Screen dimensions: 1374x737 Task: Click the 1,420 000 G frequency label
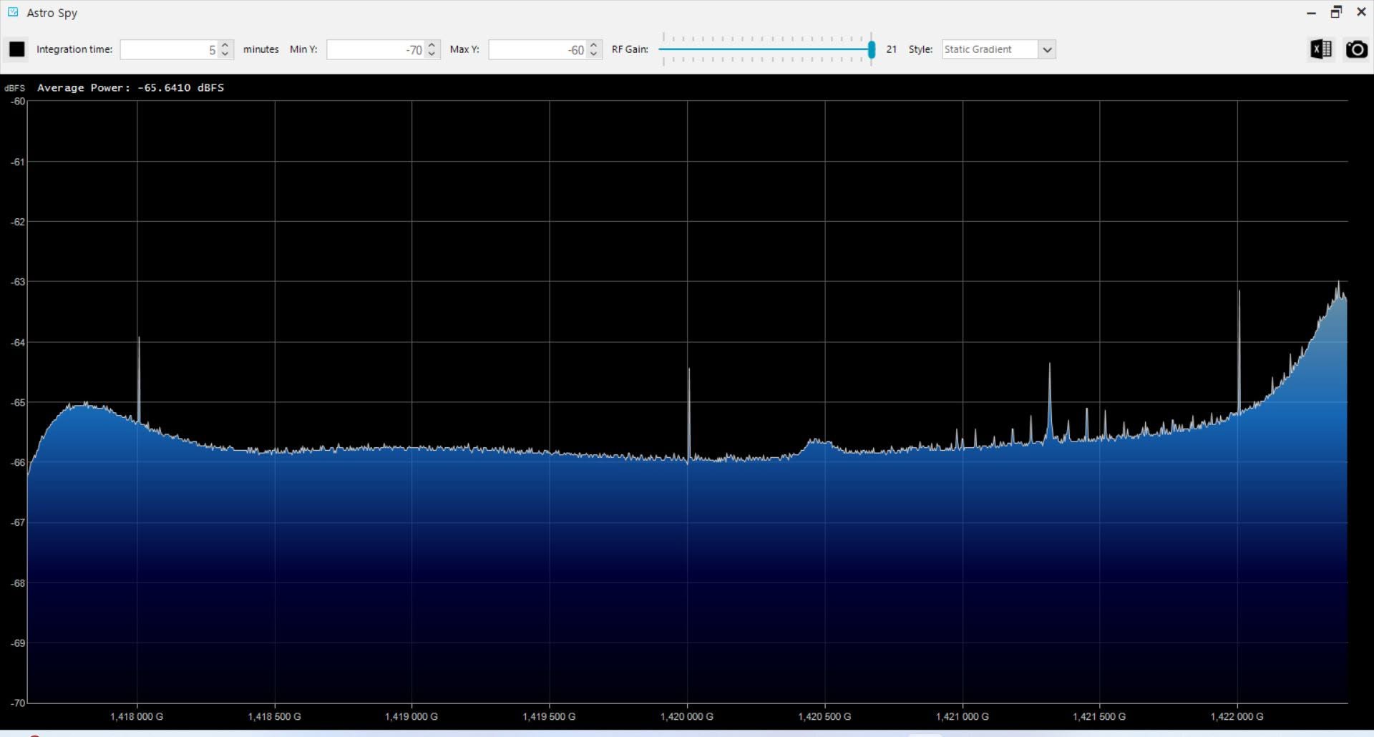click(x=687, y=716)
